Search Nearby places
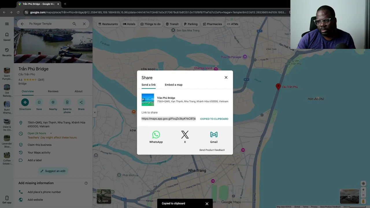The height and width of the screenshot is (208, 370). click(53, 104)
